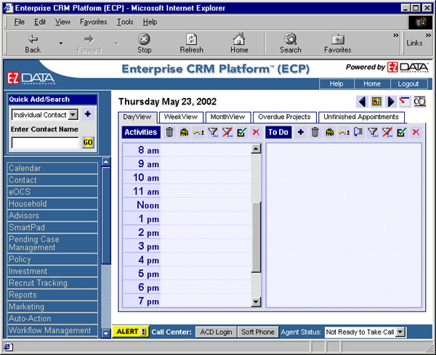Open calendar search magnifier icon
Image resolution: width=436 pixels, height=355 pixels.
pyautogui.click(x=419, y=102)
